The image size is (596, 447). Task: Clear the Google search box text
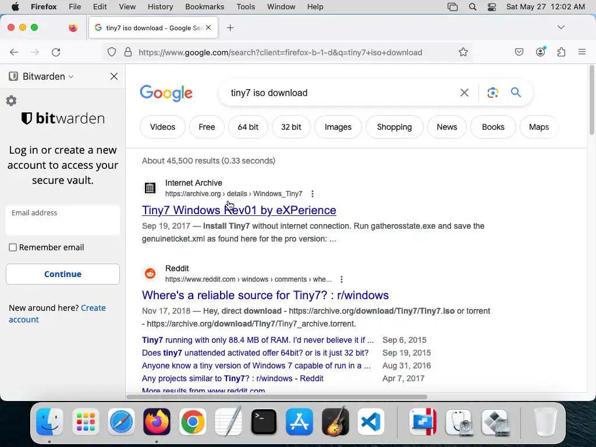[x=464, y=93]
